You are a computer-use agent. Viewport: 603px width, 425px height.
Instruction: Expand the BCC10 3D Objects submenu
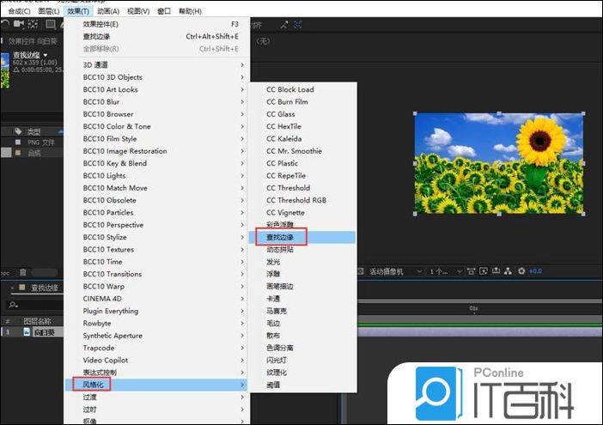pyautogui.click(x=157, y=77)
